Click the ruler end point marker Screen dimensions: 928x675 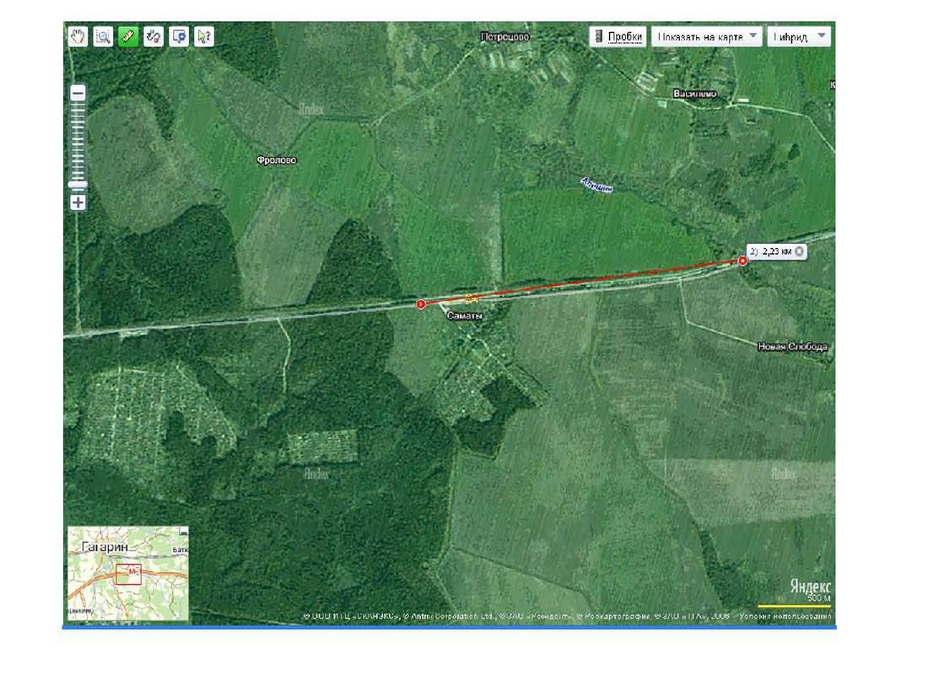point(742,262)
